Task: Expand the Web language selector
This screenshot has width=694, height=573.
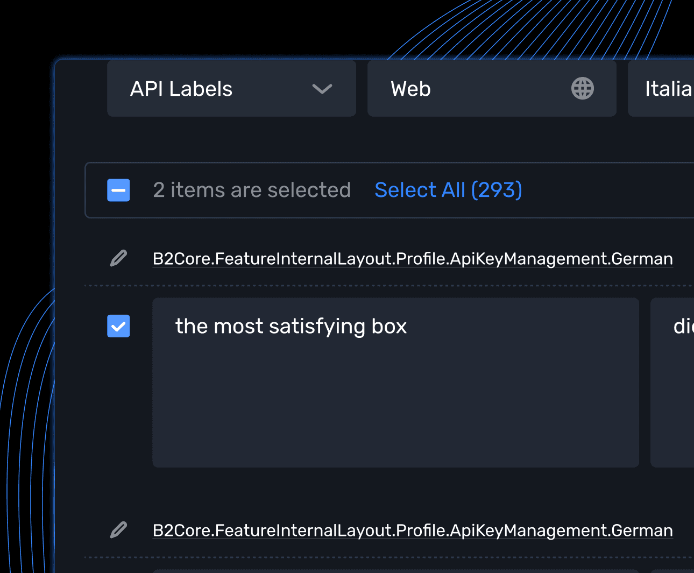Action: 492,88
